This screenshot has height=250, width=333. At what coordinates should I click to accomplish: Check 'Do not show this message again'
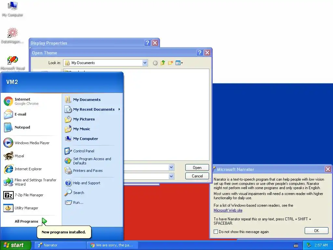pos(216,232)
